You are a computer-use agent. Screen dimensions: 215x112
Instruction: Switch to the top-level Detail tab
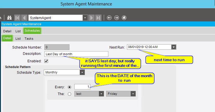click(x=7, y=31)
